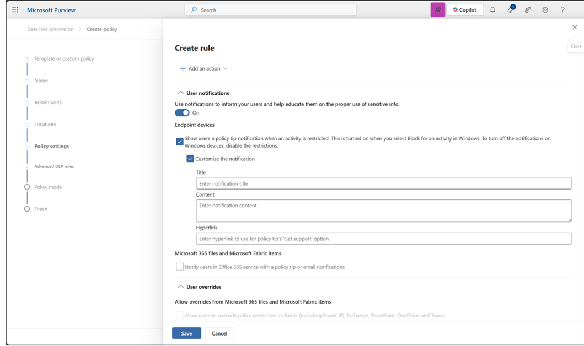Open the Help question mark
Screen dimensions: 584x346
click(x=562, y=9)
